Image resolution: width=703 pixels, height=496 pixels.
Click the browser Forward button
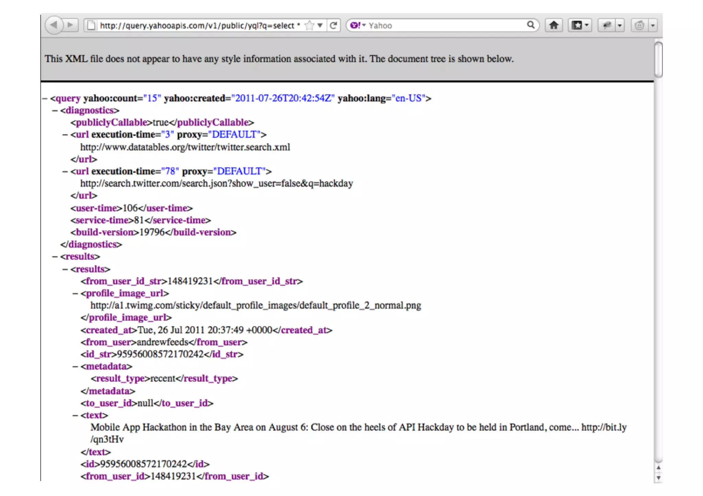point(71,25)
